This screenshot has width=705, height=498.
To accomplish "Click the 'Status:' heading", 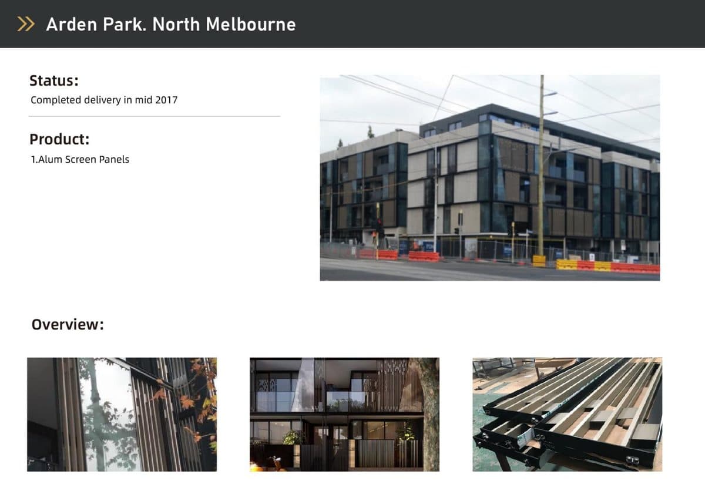I will coord(54,80).
